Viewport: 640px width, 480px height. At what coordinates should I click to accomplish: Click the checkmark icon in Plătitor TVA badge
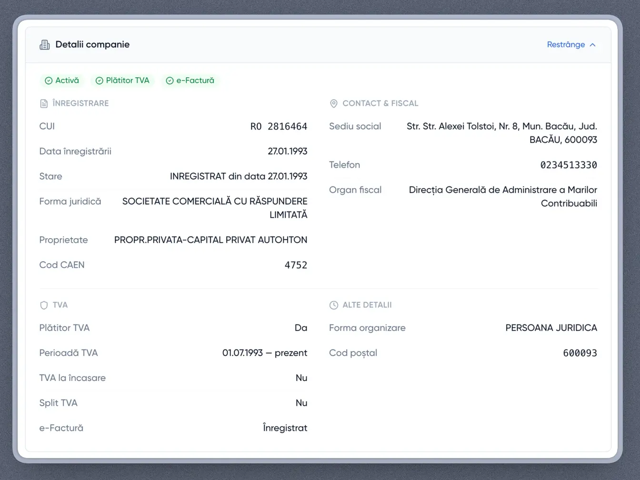[100, 81]
